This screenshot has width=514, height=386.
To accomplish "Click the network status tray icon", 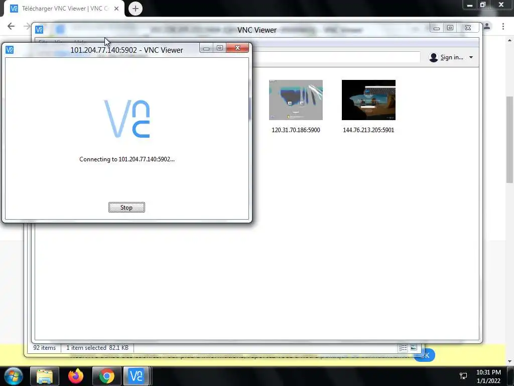I will click(463, 376).
